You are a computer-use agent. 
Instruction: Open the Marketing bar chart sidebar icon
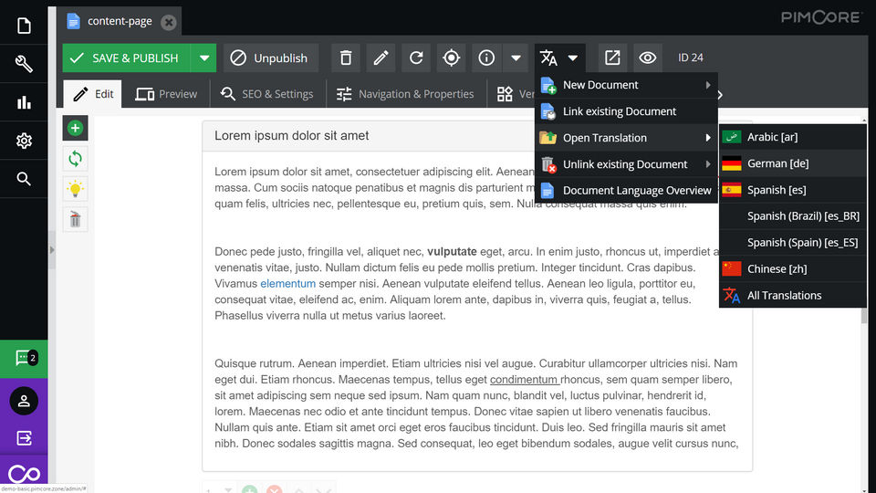(24, 102)
